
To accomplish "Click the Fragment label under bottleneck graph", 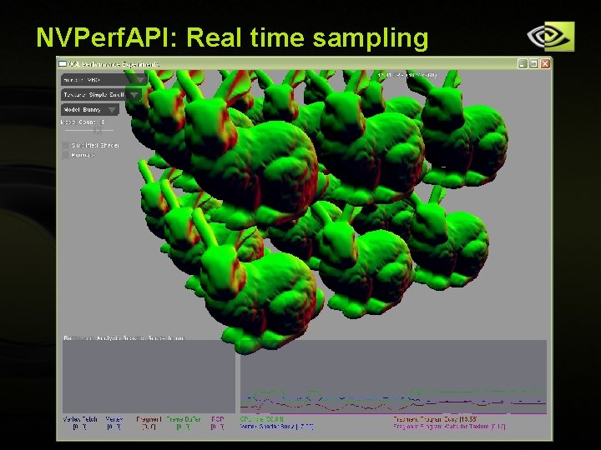I will click(x=149, y=419).
